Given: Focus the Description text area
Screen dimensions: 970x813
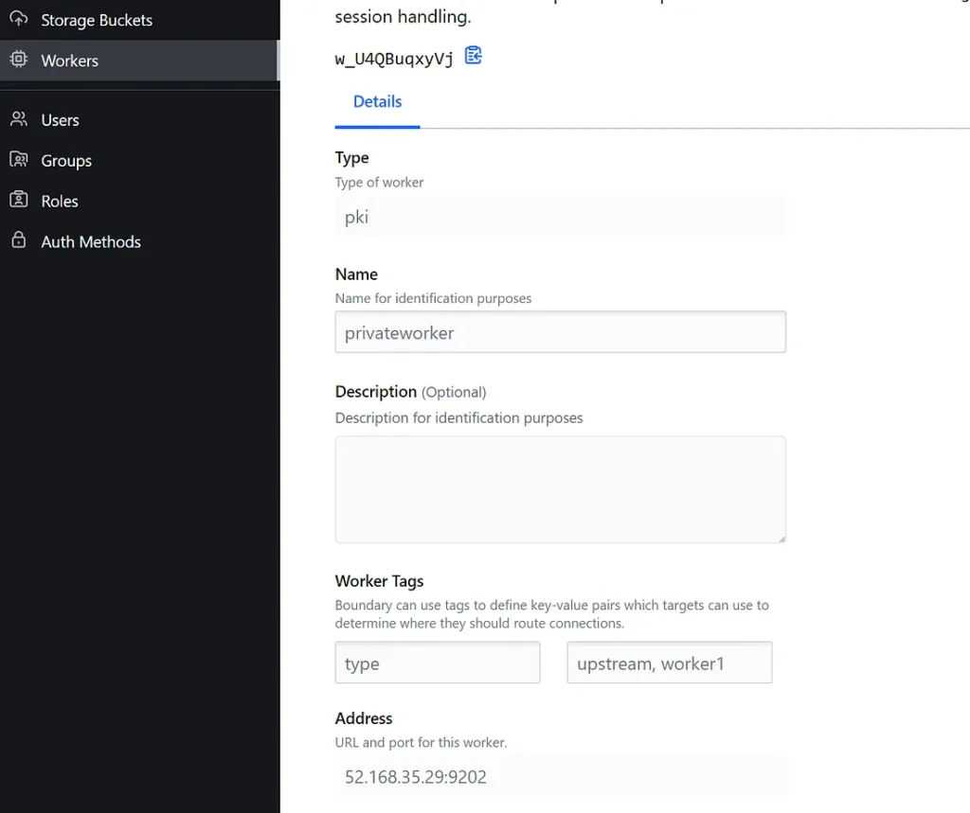Looking at the screenshot, I should pyautogui.click(x=560, y=489).
